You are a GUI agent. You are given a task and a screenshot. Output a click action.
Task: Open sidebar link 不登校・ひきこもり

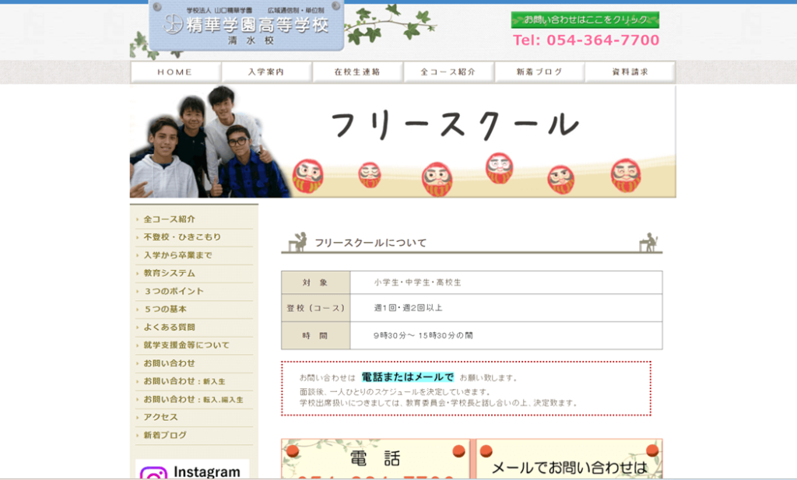coord(182,237)
